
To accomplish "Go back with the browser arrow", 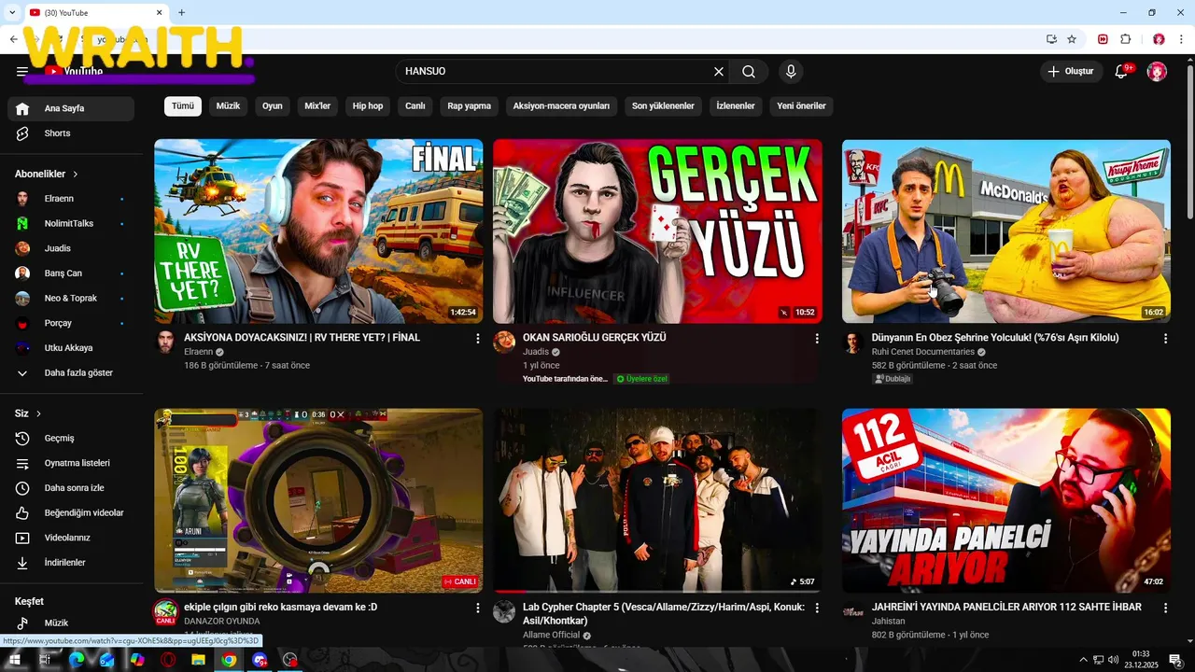I will [x=13, y=39].
